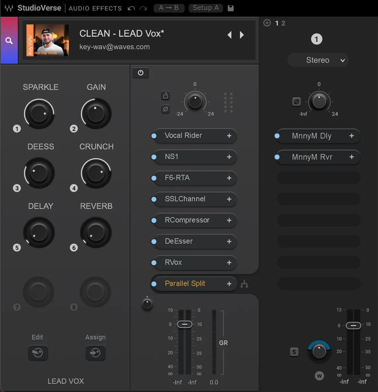Screen dimensions: 378x392
Task: Click the preset search magnifier icon
Action: pos(9,41)
